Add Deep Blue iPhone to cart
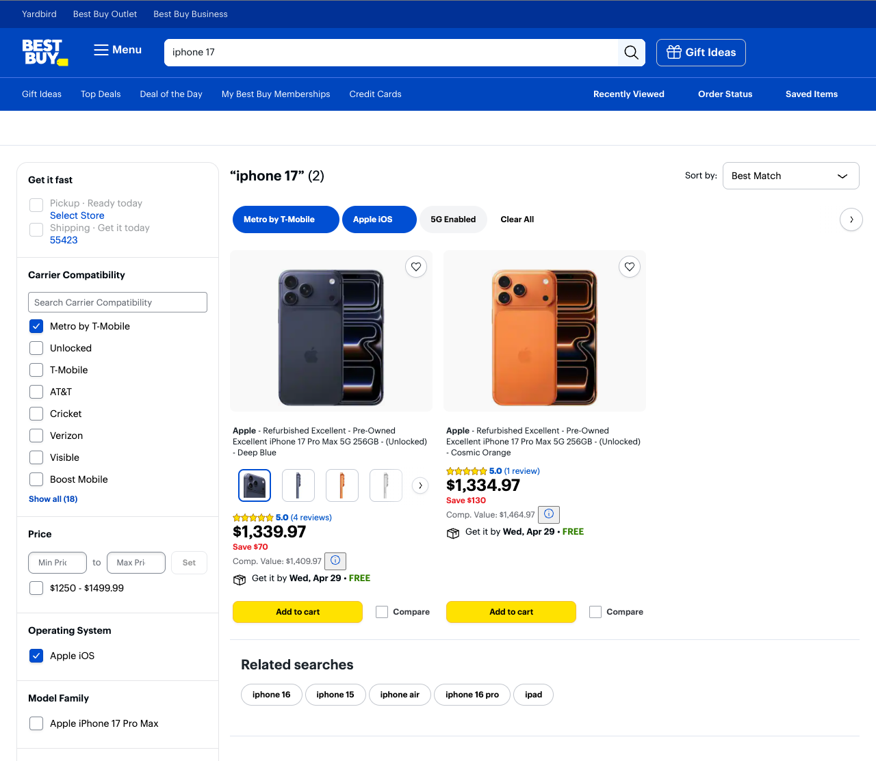876x761 pixels. 298,612
